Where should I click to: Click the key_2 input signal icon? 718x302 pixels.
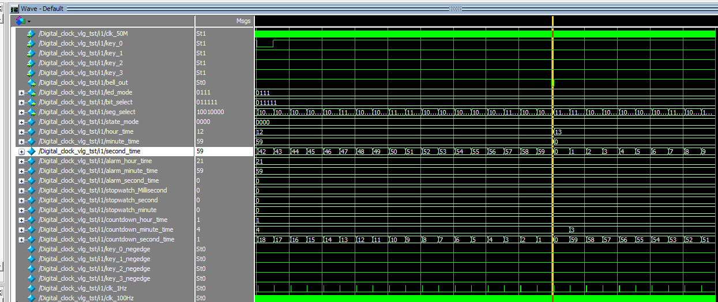[32, 63]
